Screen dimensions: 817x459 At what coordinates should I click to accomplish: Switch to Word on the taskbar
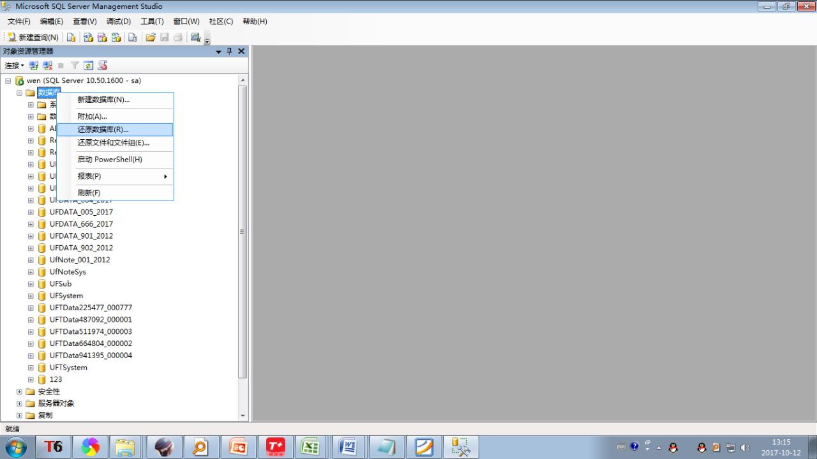[x=348, y=447]
